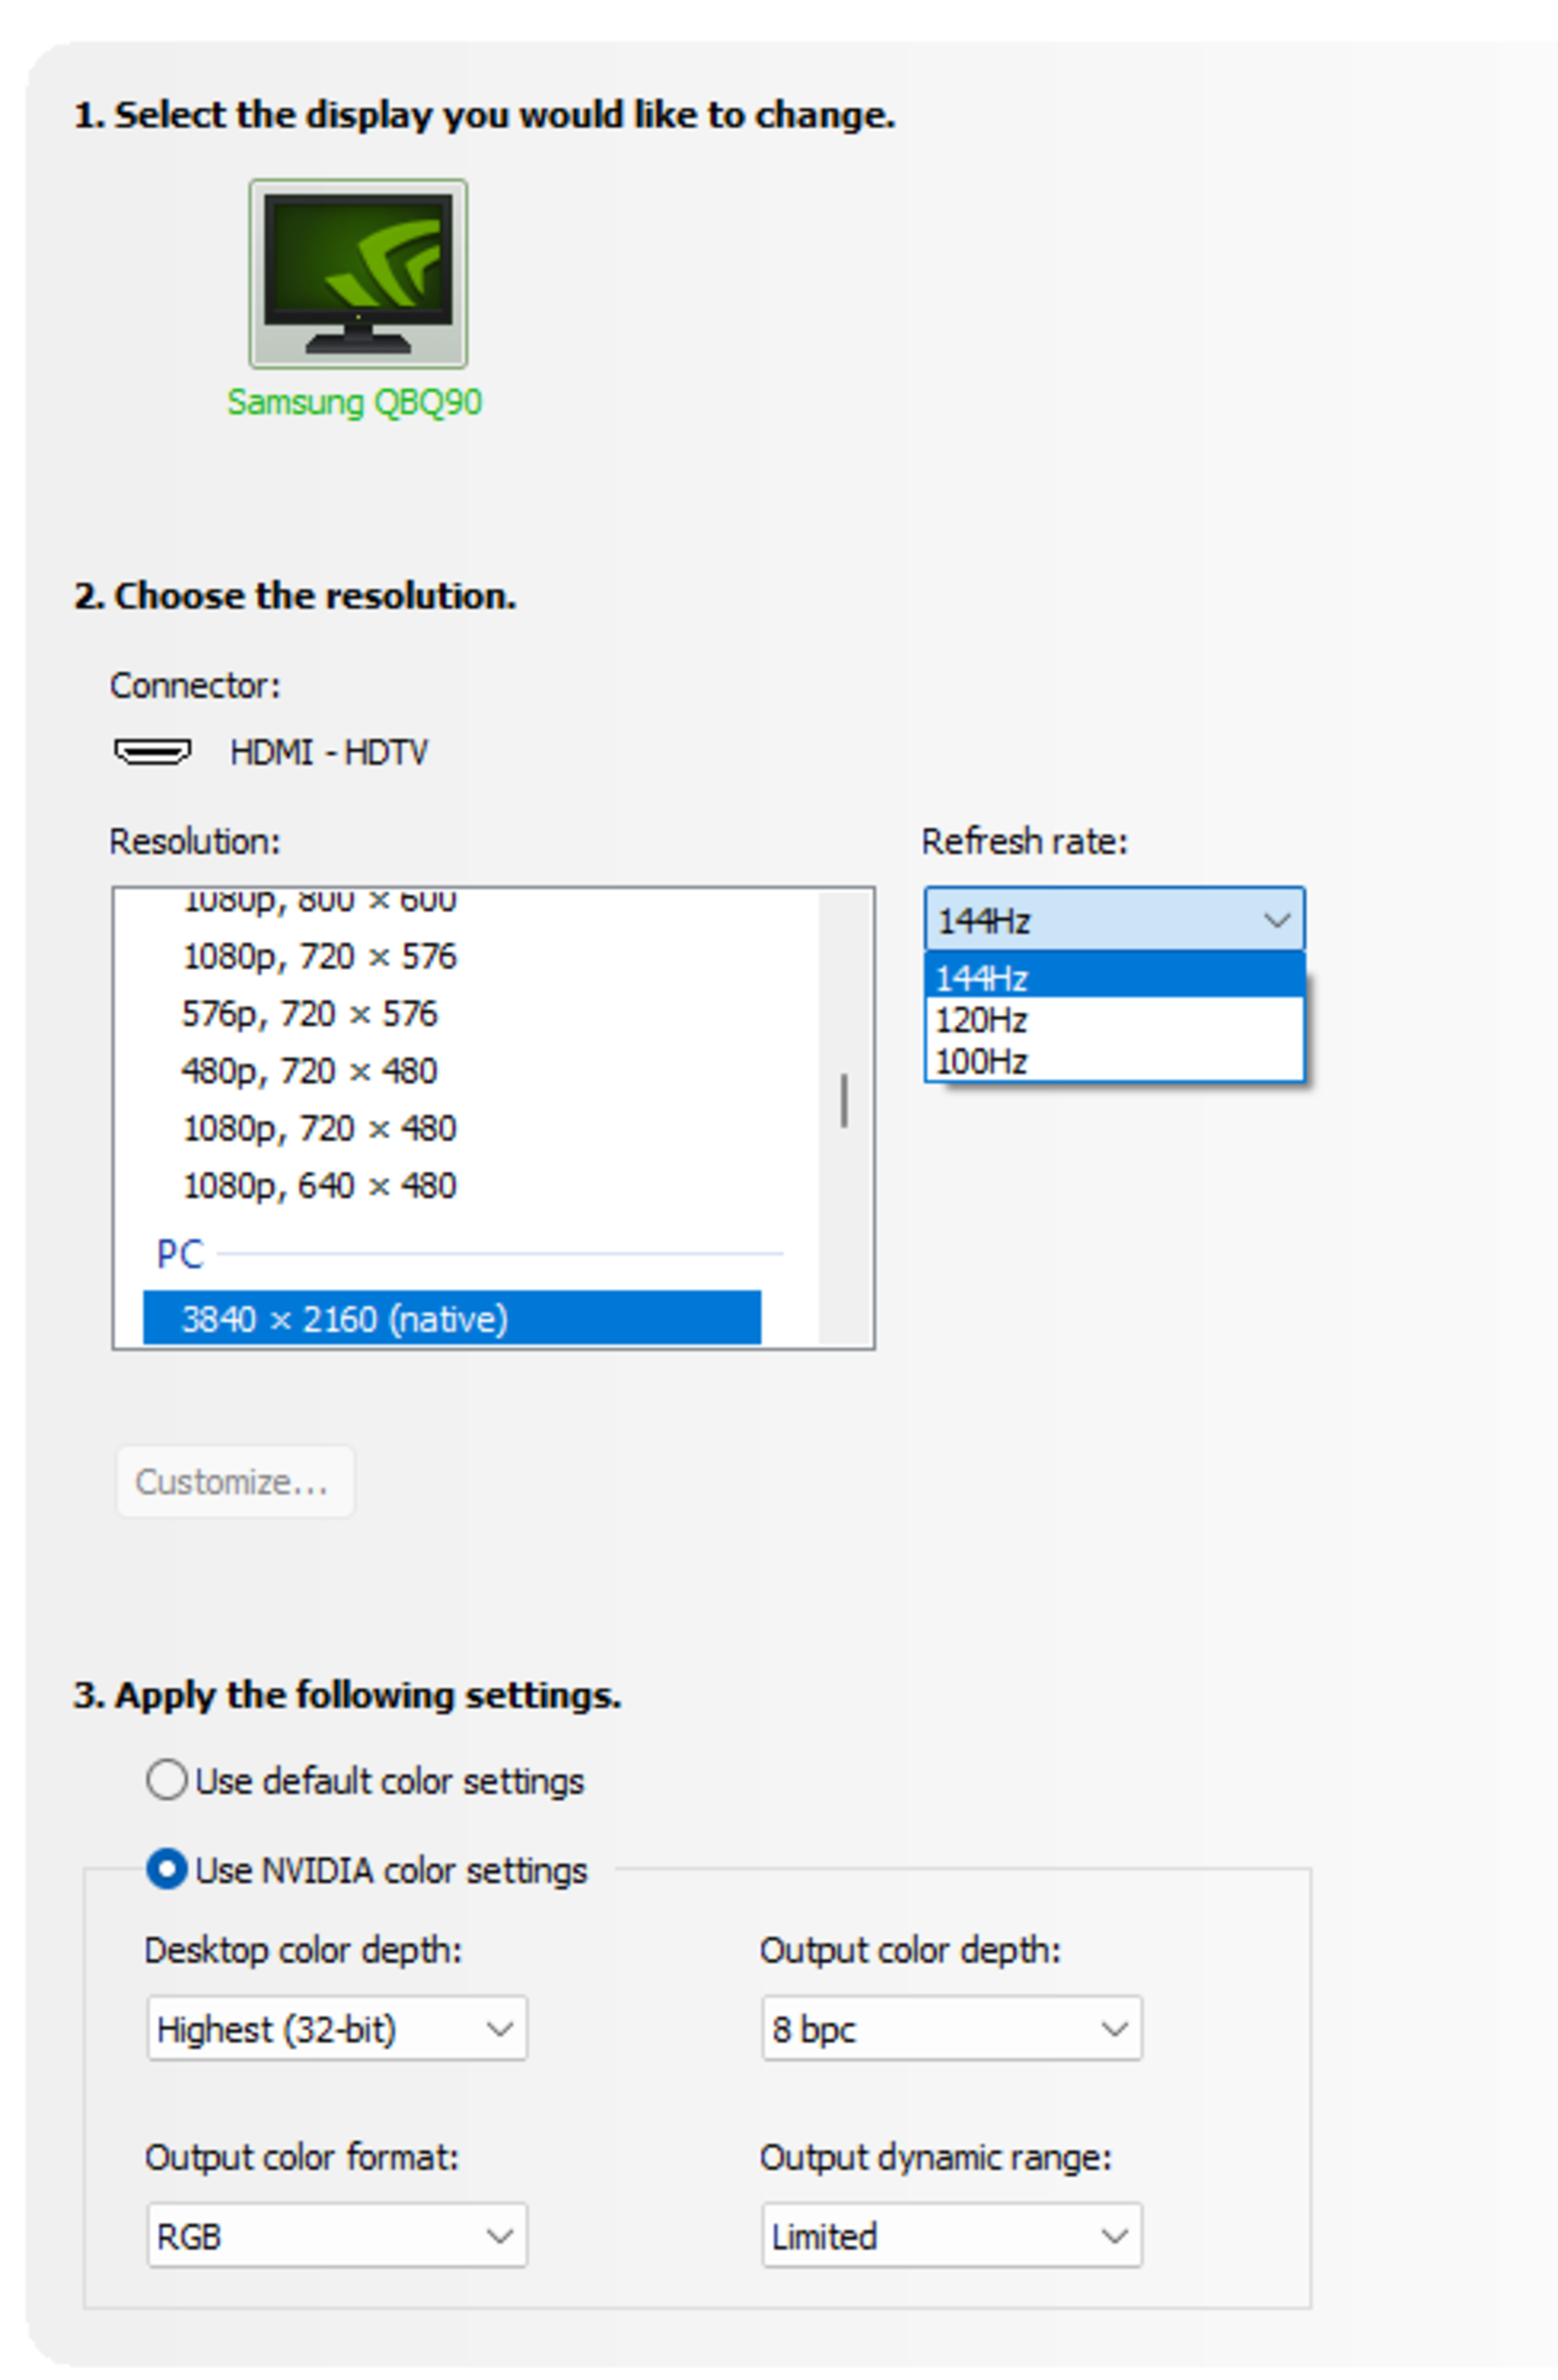Image resolution: width=1558 pixels, height=2380 pixels.
Task: Select the Samsung QBQ90 display icon
Action: (x=357, y=273)
